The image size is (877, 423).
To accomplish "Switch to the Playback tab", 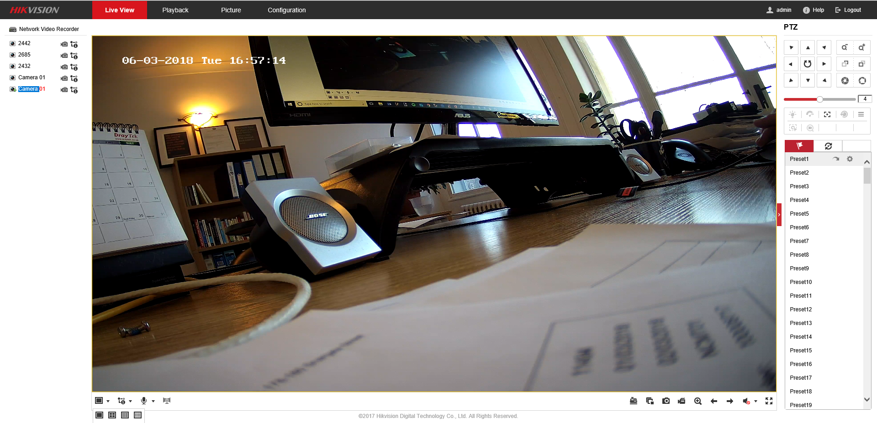I will (175, 10).
